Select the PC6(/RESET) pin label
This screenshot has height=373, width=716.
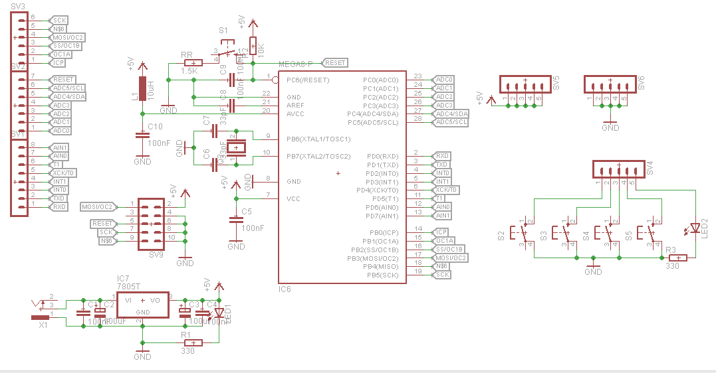pos(308,80)
